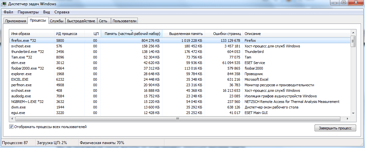The image size is (365, 148).
Task: Switch to the Сеть tab
Action: [103, 21]
